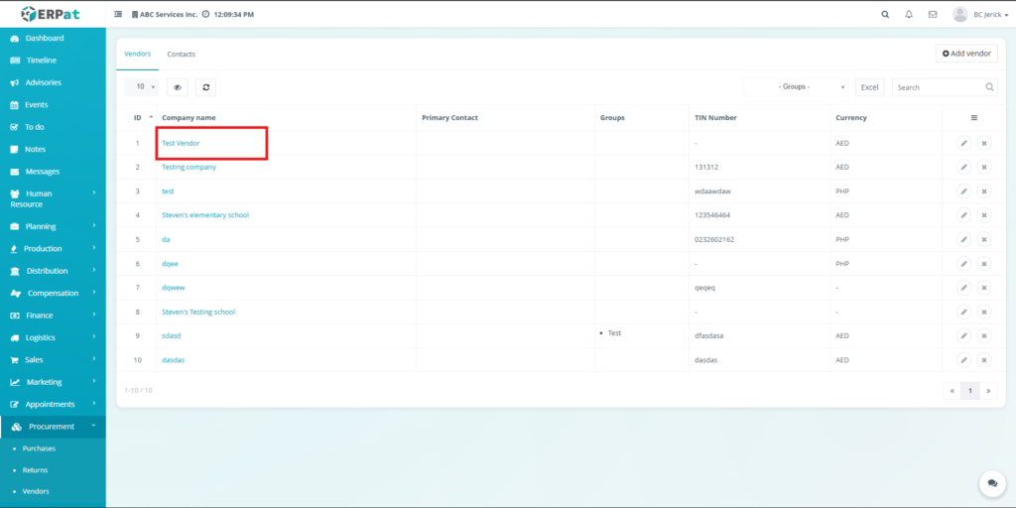Delete Steven's elementary school row
The height and width of the screenshot is (508, 1016).
pyautogui.click(x=983, y=215)
